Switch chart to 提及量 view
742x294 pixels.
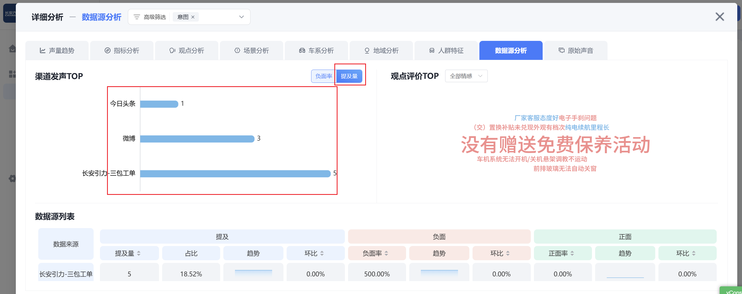click(349, 76)
